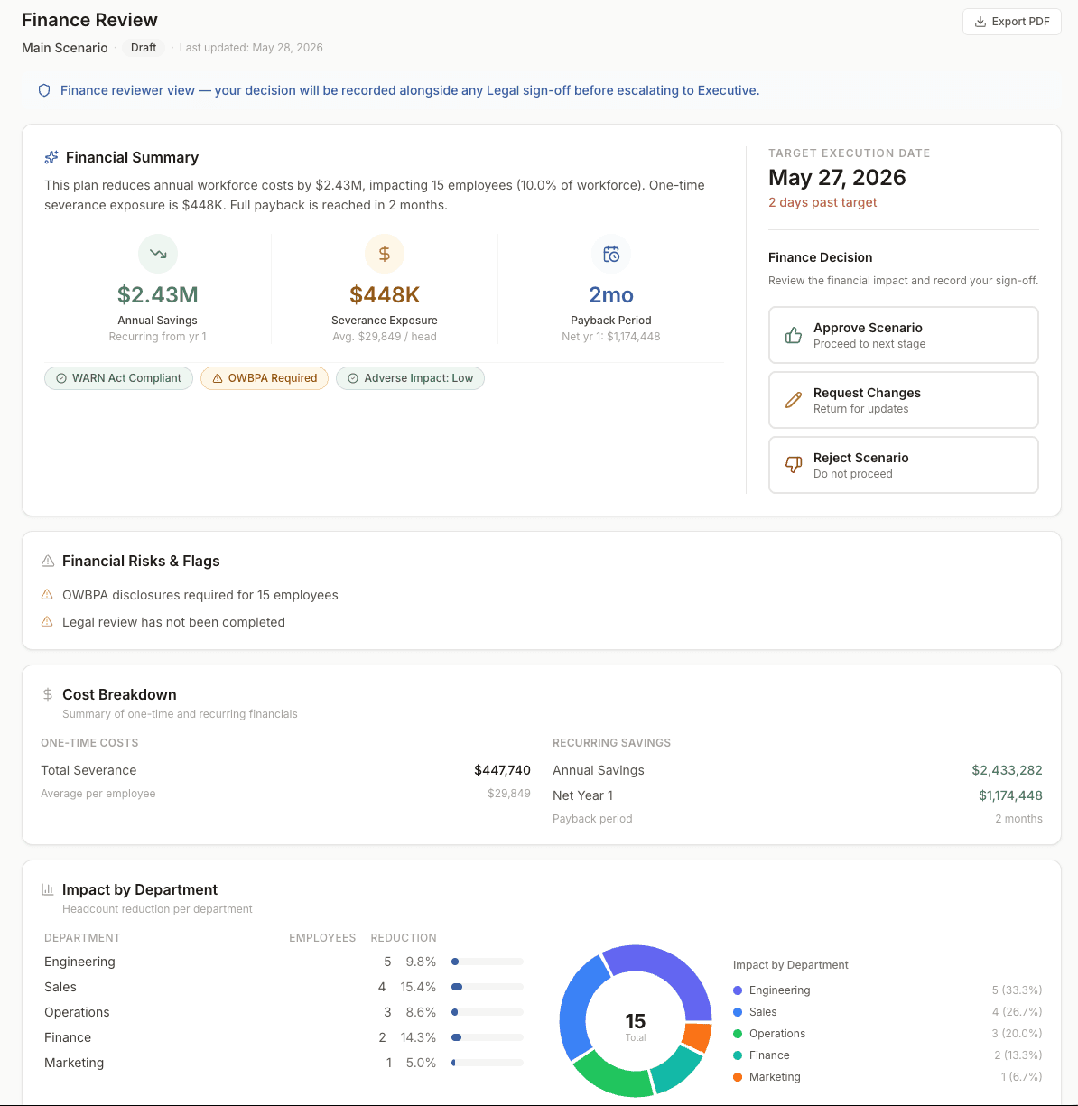
Task: Click the Finance row in department table
Action: pos(283,1037)
